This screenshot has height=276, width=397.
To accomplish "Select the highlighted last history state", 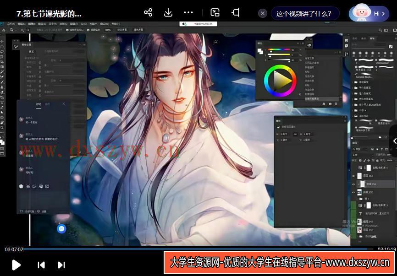I will click(322, 99).
